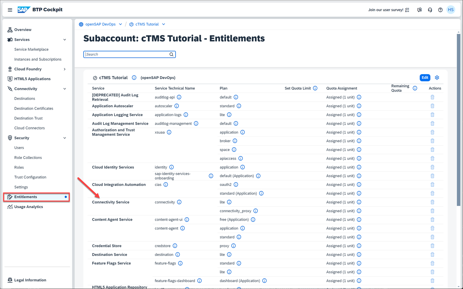
Task: Show info for sap-identity-services-onboarding
Action: point(211,176)
